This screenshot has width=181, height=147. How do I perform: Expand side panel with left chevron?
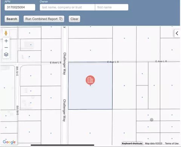pyautogui.click(x=177, y=33)
